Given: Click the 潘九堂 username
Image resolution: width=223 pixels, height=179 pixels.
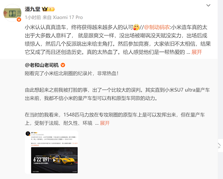Looking at the screenshot, I should pyautogui.click(x=32, y=9).
